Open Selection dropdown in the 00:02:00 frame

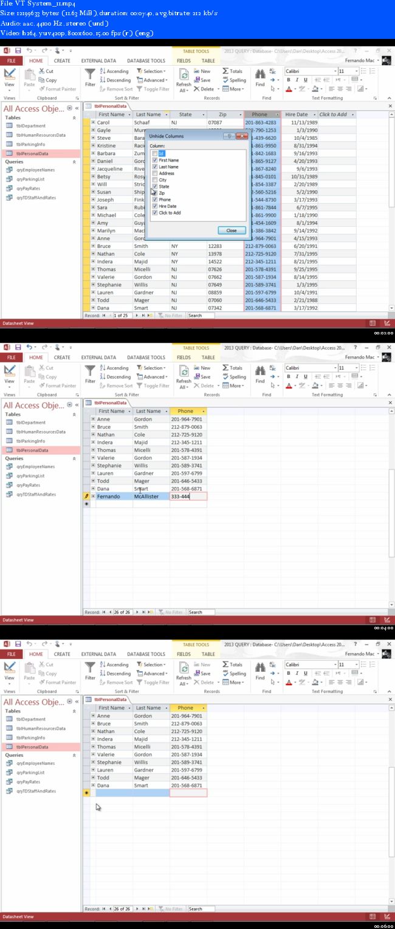click(x=152, y=71)
